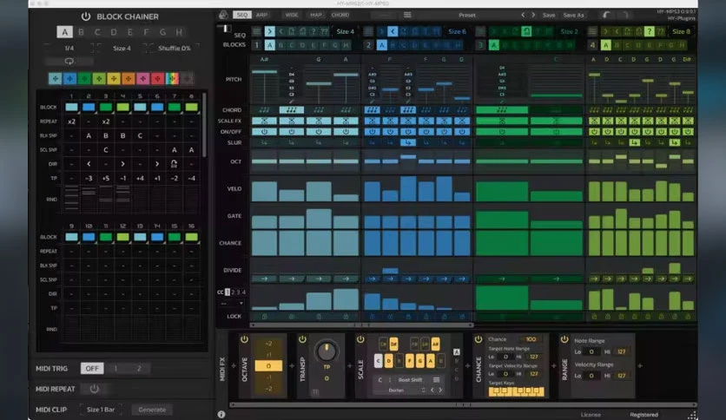This screenshot has width=726, height=420.
Task: Click the random direction icon in DIR step 7
Action: point(174,164)
